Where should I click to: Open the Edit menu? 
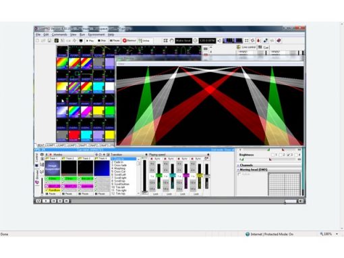pos(46,34)
